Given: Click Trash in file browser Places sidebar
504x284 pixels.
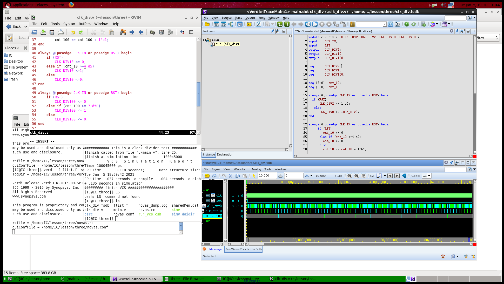Looking at the screenshot, I should coord(13,79).
